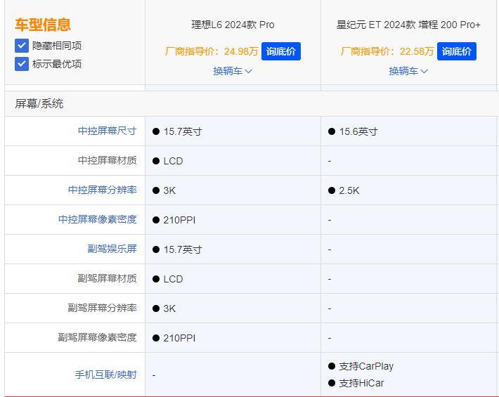Expand 换辆车 dropdown under 星纪元 ET
Screen dimensions: 499x397
click(408, 71)
